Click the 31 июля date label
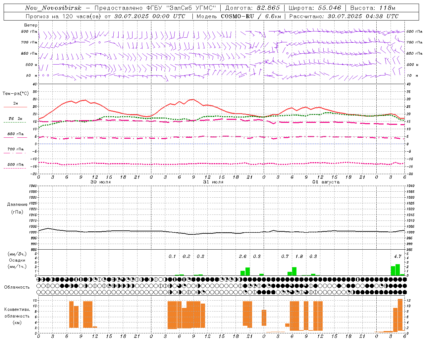424x339 pixels. 213,182
